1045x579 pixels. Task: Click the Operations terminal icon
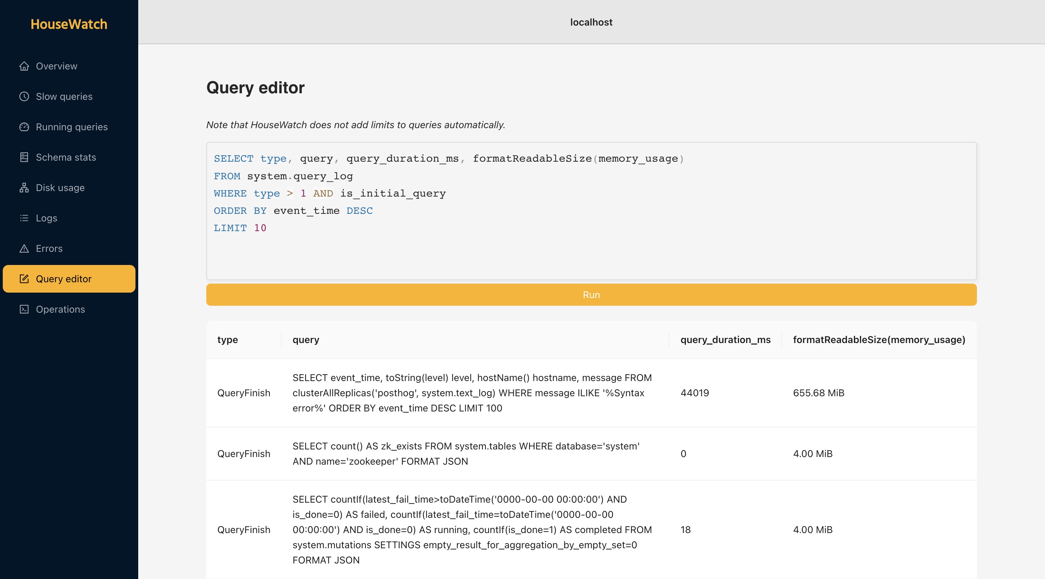click(24, 310)
